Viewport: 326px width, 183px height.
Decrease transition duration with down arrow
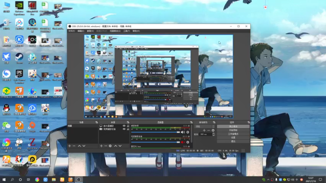click(213, 135)
